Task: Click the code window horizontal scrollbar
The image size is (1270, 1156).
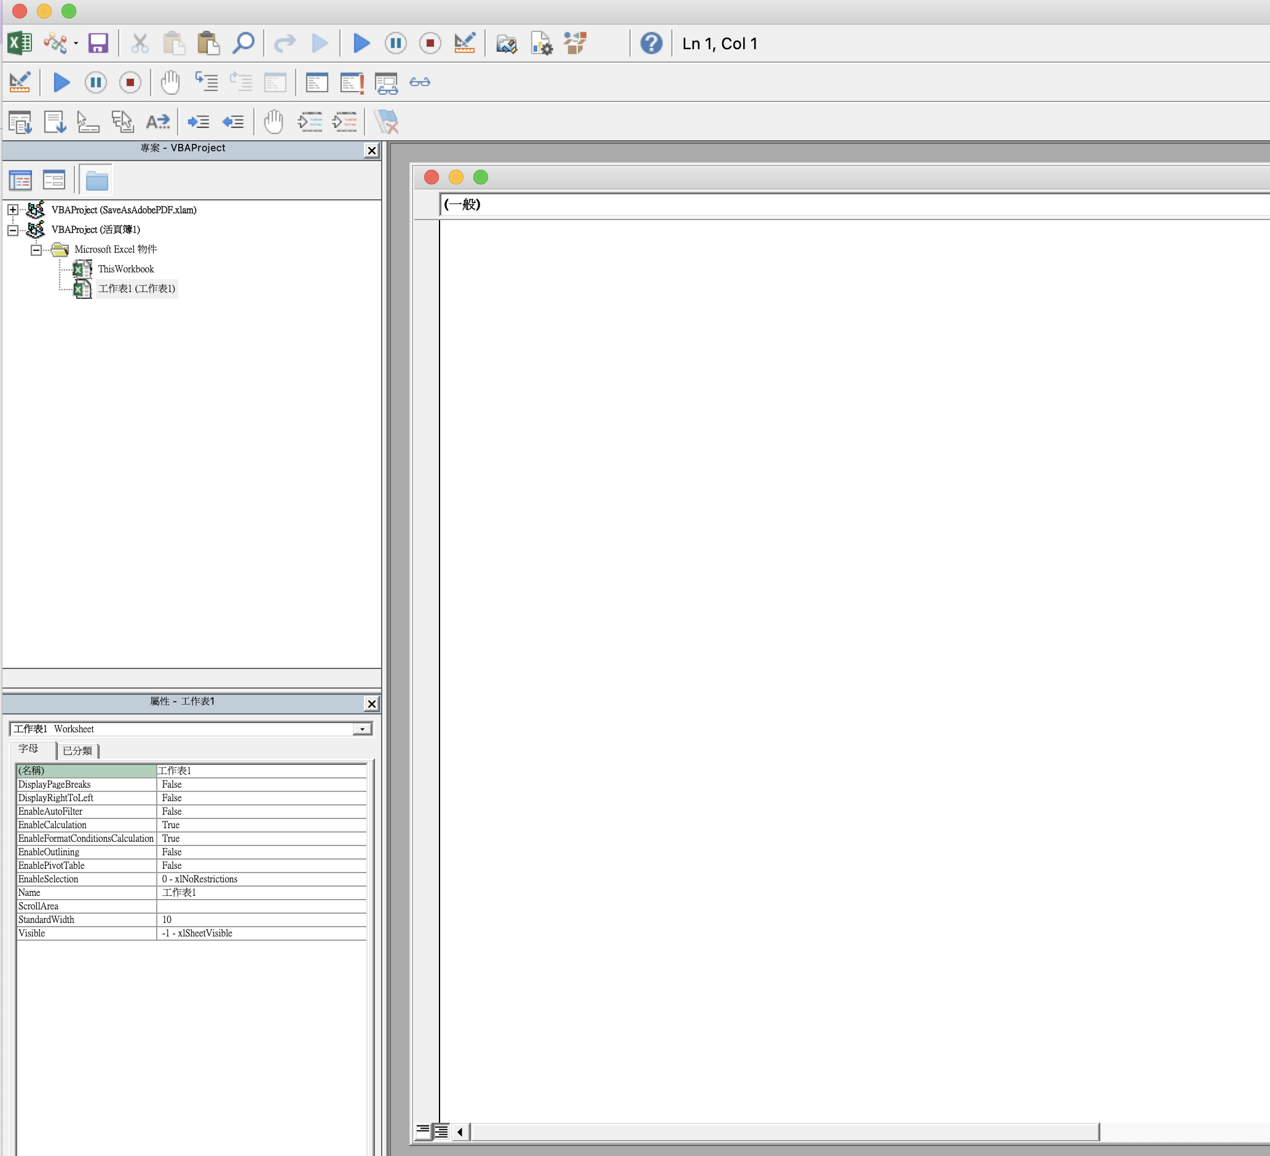Action: (784, 1132)
